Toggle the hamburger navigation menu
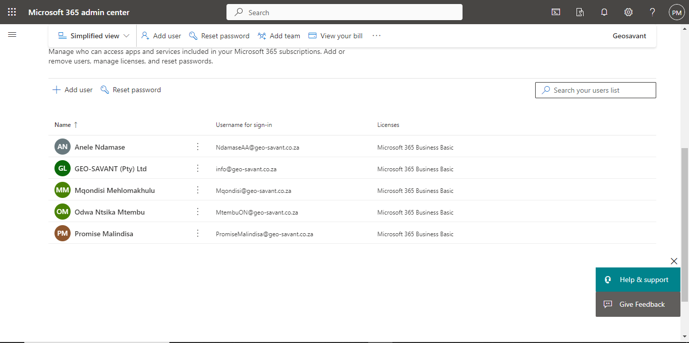Screen dimensions: 689x343 [12, 35]
